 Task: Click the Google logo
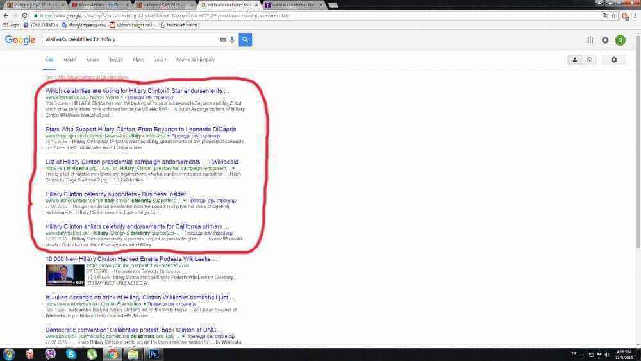pos(20,40)
